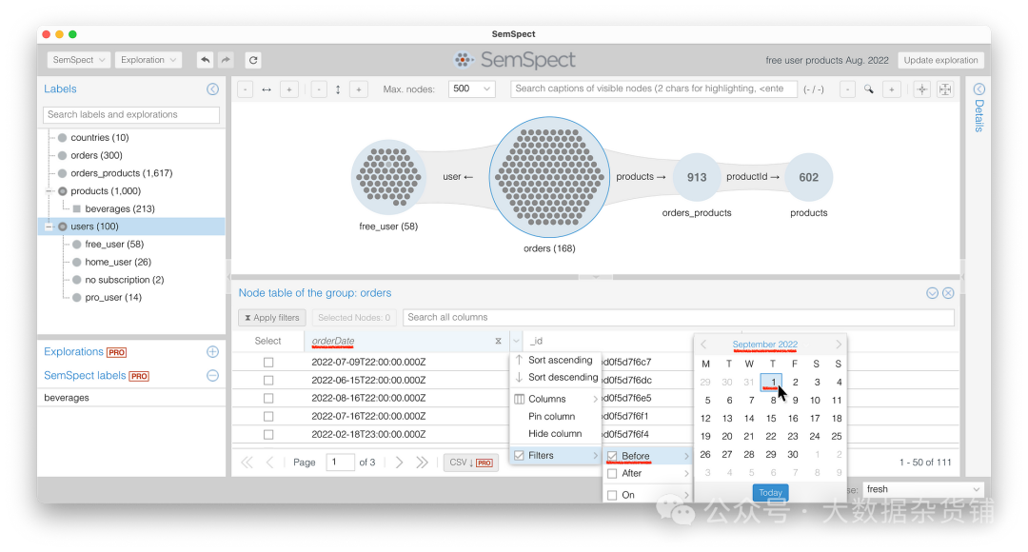Choose Hide column from the menu
Screen dimensions: 1028x552
click(555, 433)
